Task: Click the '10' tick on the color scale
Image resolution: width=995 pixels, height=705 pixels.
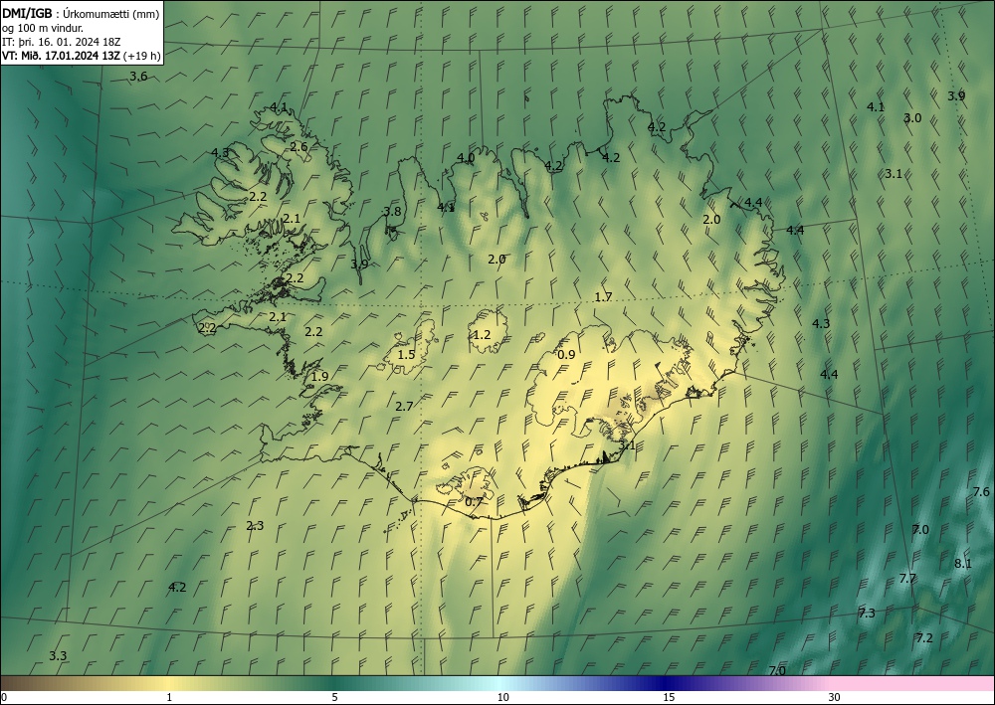Action: (x=503, y=698)
